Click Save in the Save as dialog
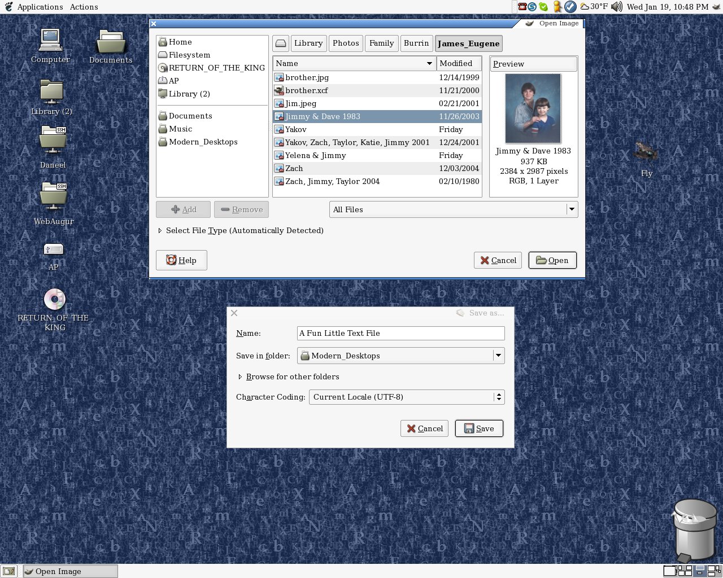 (x=479, y=428)
